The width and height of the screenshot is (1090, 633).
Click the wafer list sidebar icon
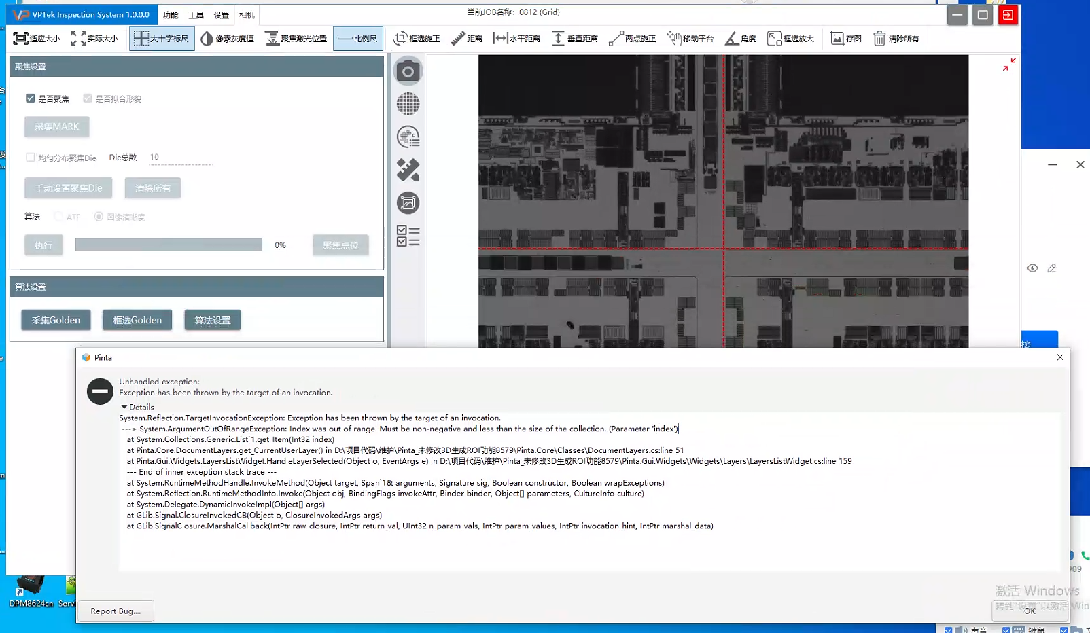click(x=408, y=137)
